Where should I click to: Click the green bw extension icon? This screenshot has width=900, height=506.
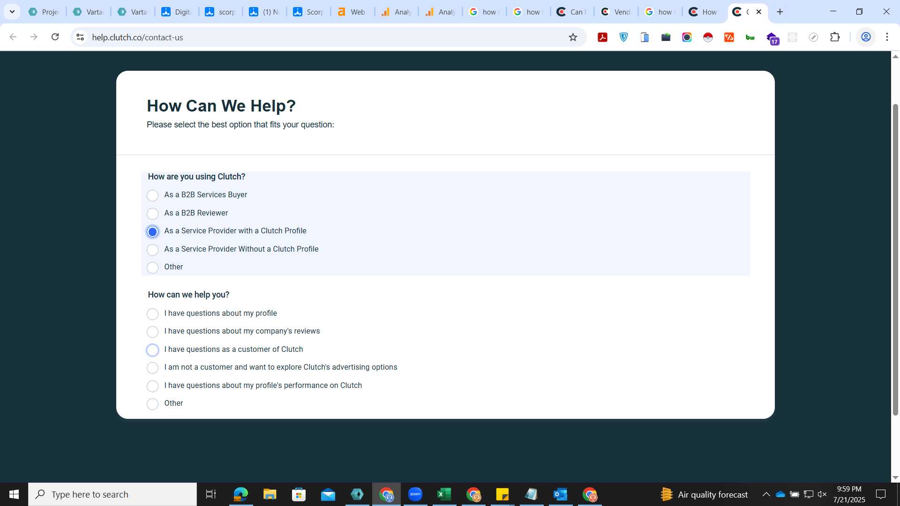point(750,37)
